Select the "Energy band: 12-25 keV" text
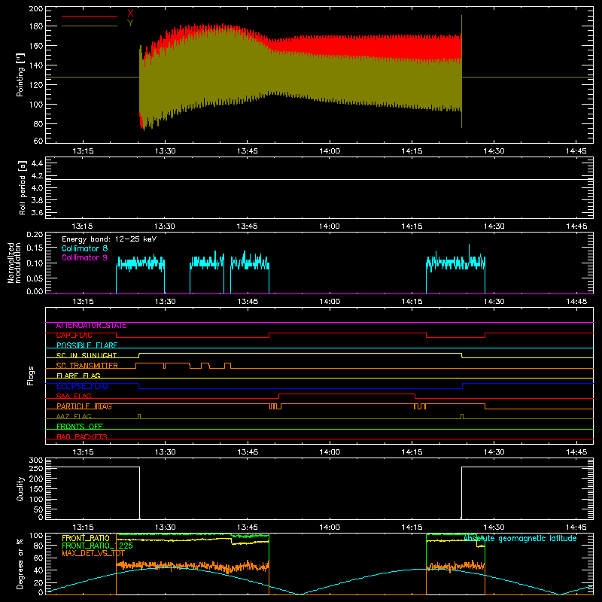The height and width of the screenshot is (602, 602). (109, 239)
